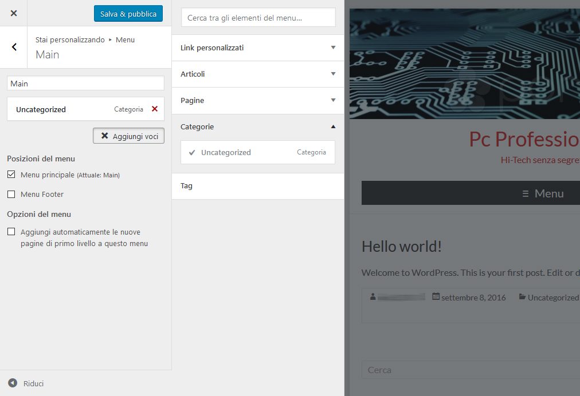Viewport: 580px width, 396px height.
Task: Open the Tag section
Action: pos(258,186)
